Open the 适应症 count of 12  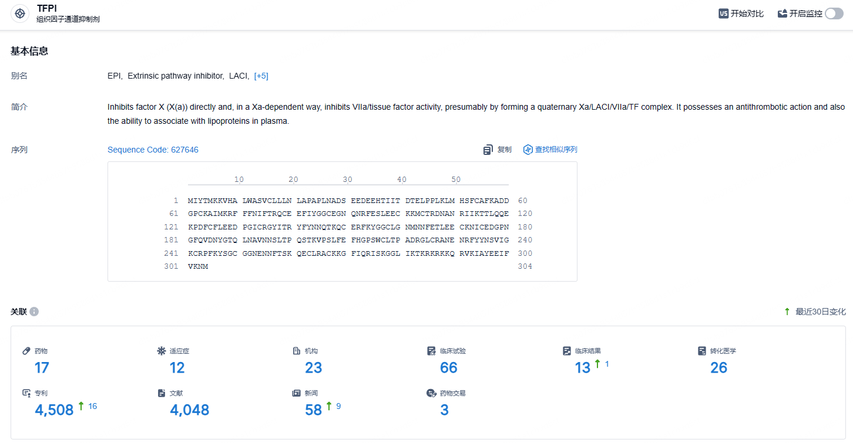(177, 368)
